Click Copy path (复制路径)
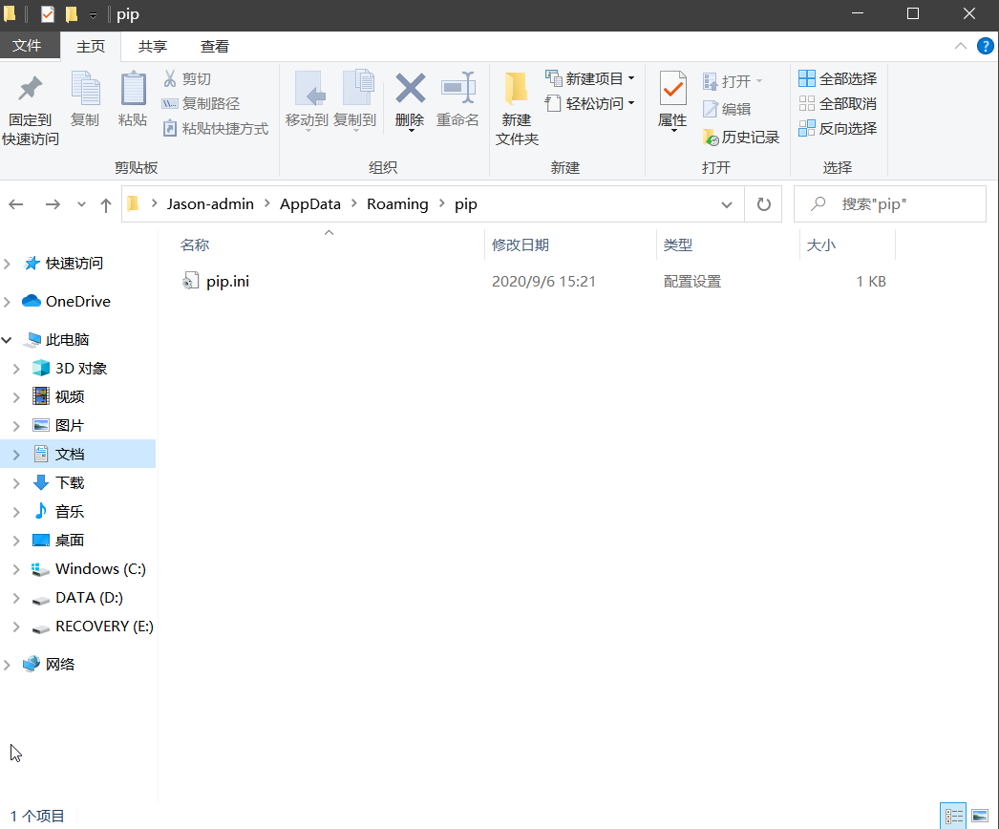999x829 pixels. coord(202,104)
